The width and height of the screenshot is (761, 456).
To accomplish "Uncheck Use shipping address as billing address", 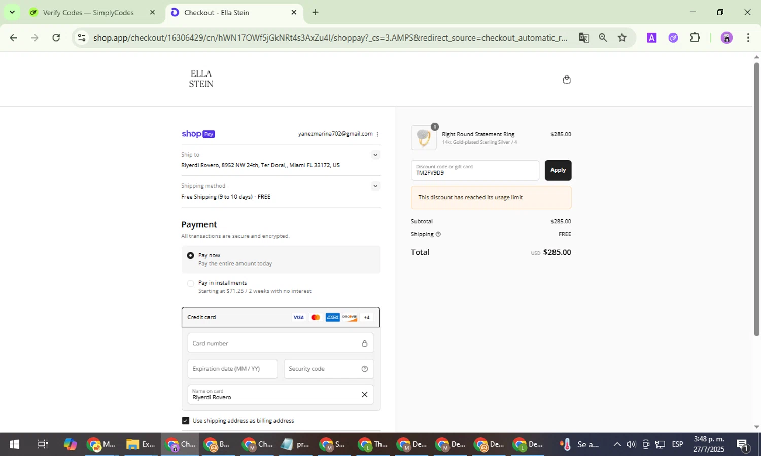I will tap(185, 421).
